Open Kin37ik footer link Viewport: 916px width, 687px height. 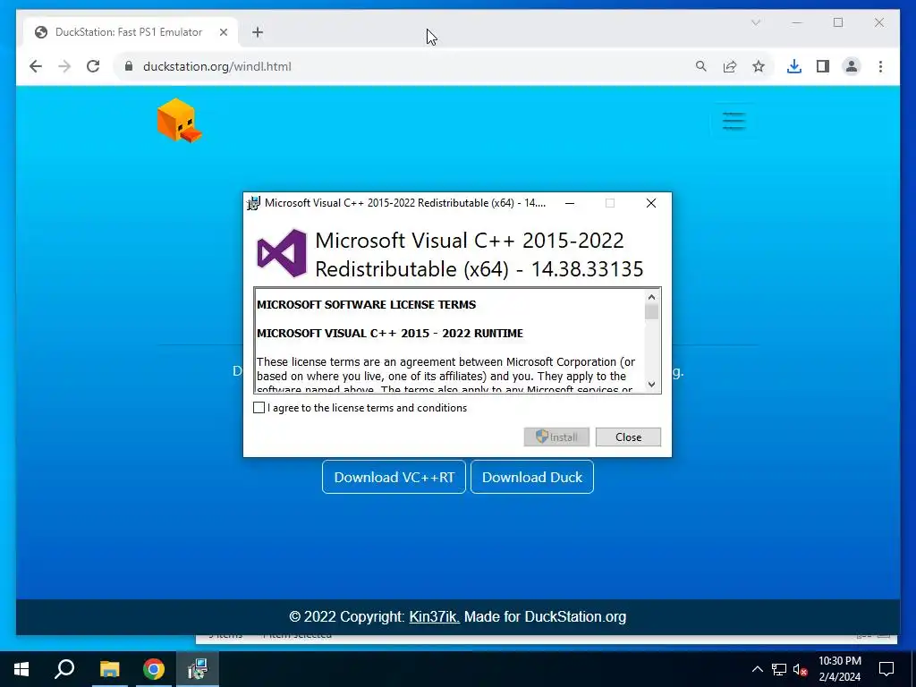[434, 616]
